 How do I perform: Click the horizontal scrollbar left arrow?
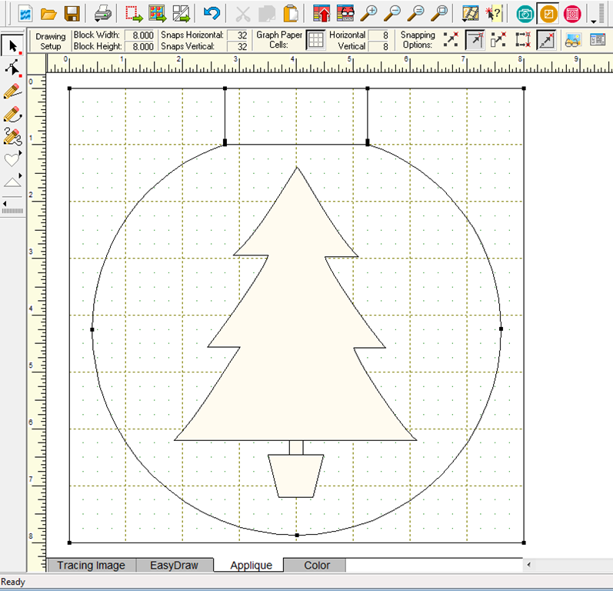tap(529, 564)
